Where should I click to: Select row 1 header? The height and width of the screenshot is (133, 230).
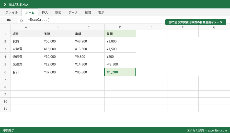tap(5, 34)
